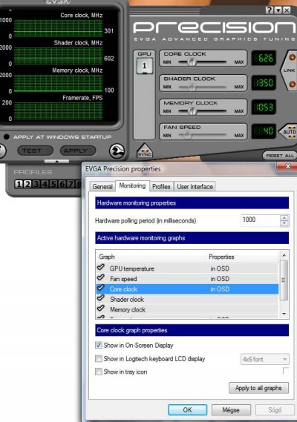Toggle the AUTO fan speed button
The height and width of the screenshot is (422, 297).
point(289,131)
